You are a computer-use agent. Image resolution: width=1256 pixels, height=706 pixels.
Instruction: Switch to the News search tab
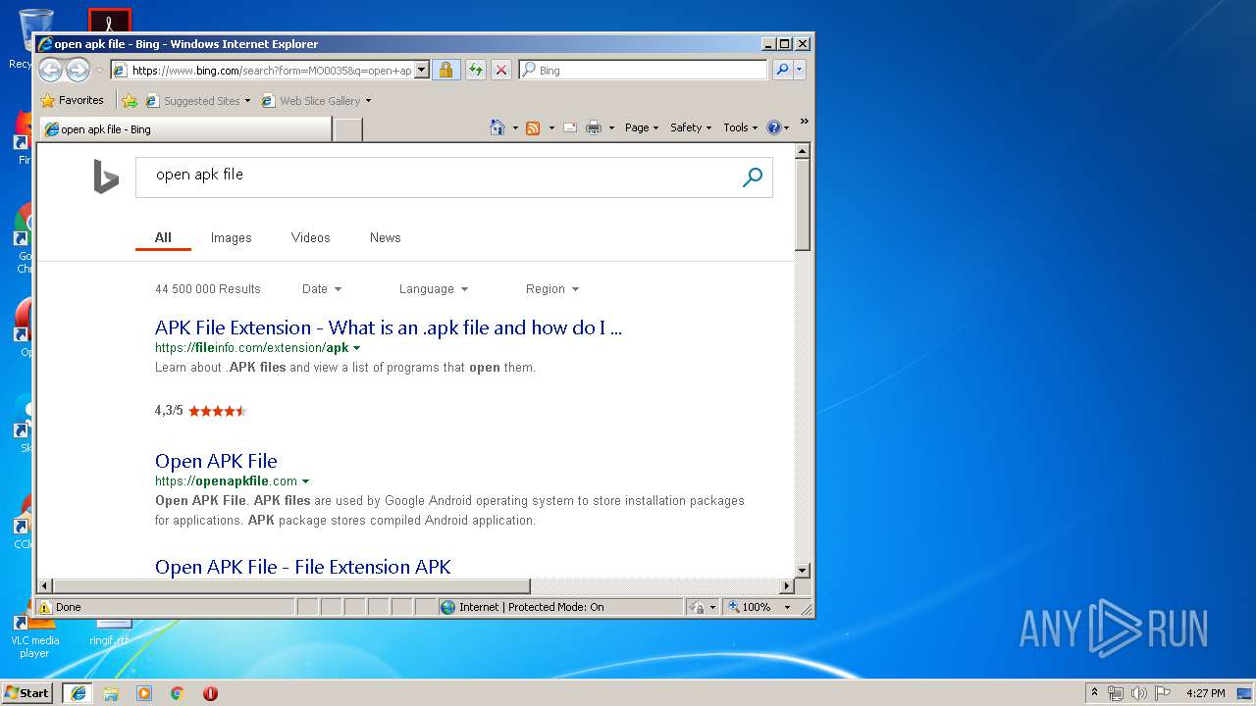pos(386,237)
